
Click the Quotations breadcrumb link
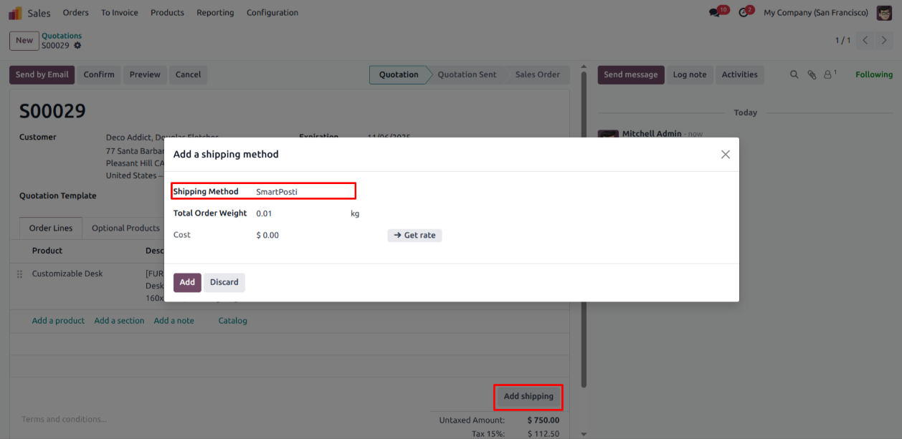pyautogui.click(x=62, y=36)
